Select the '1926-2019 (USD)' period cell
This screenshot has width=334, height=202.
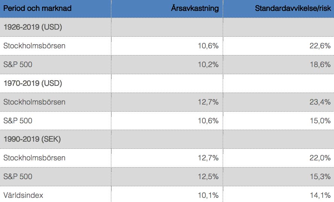point(55,27)
